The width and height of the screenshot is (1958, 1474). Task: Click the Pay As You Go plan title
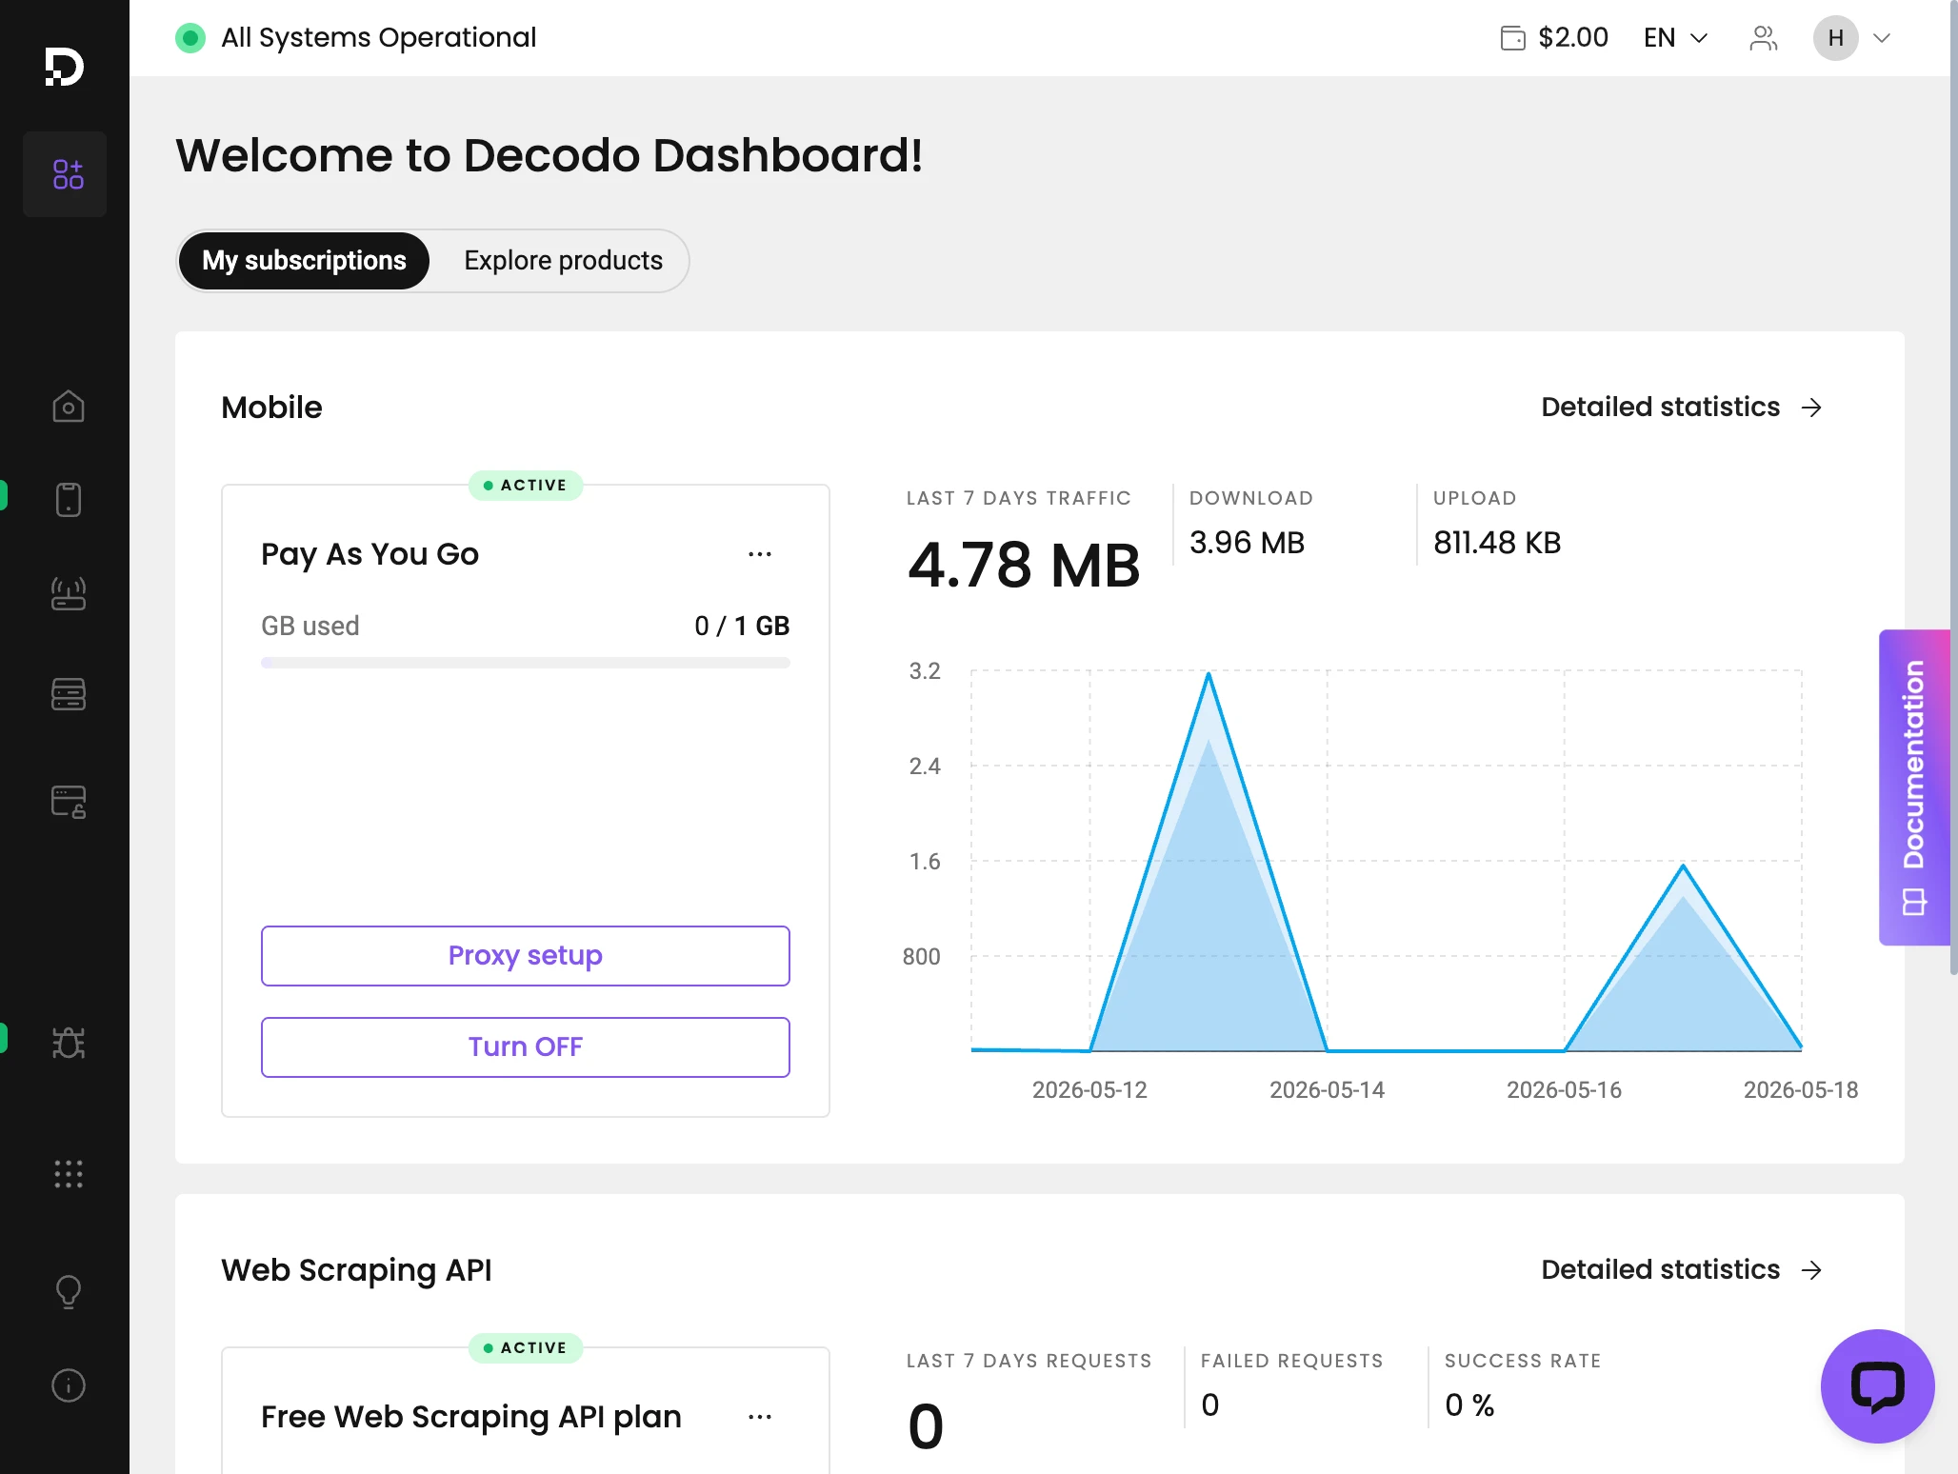pyautogui.click(x=370, y=554)
